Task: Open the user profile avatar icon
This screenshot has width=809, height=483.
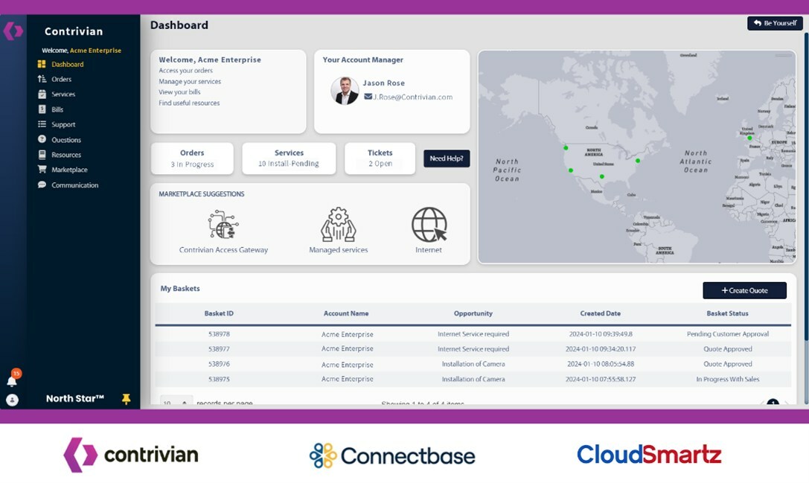Action: [13, 400]
